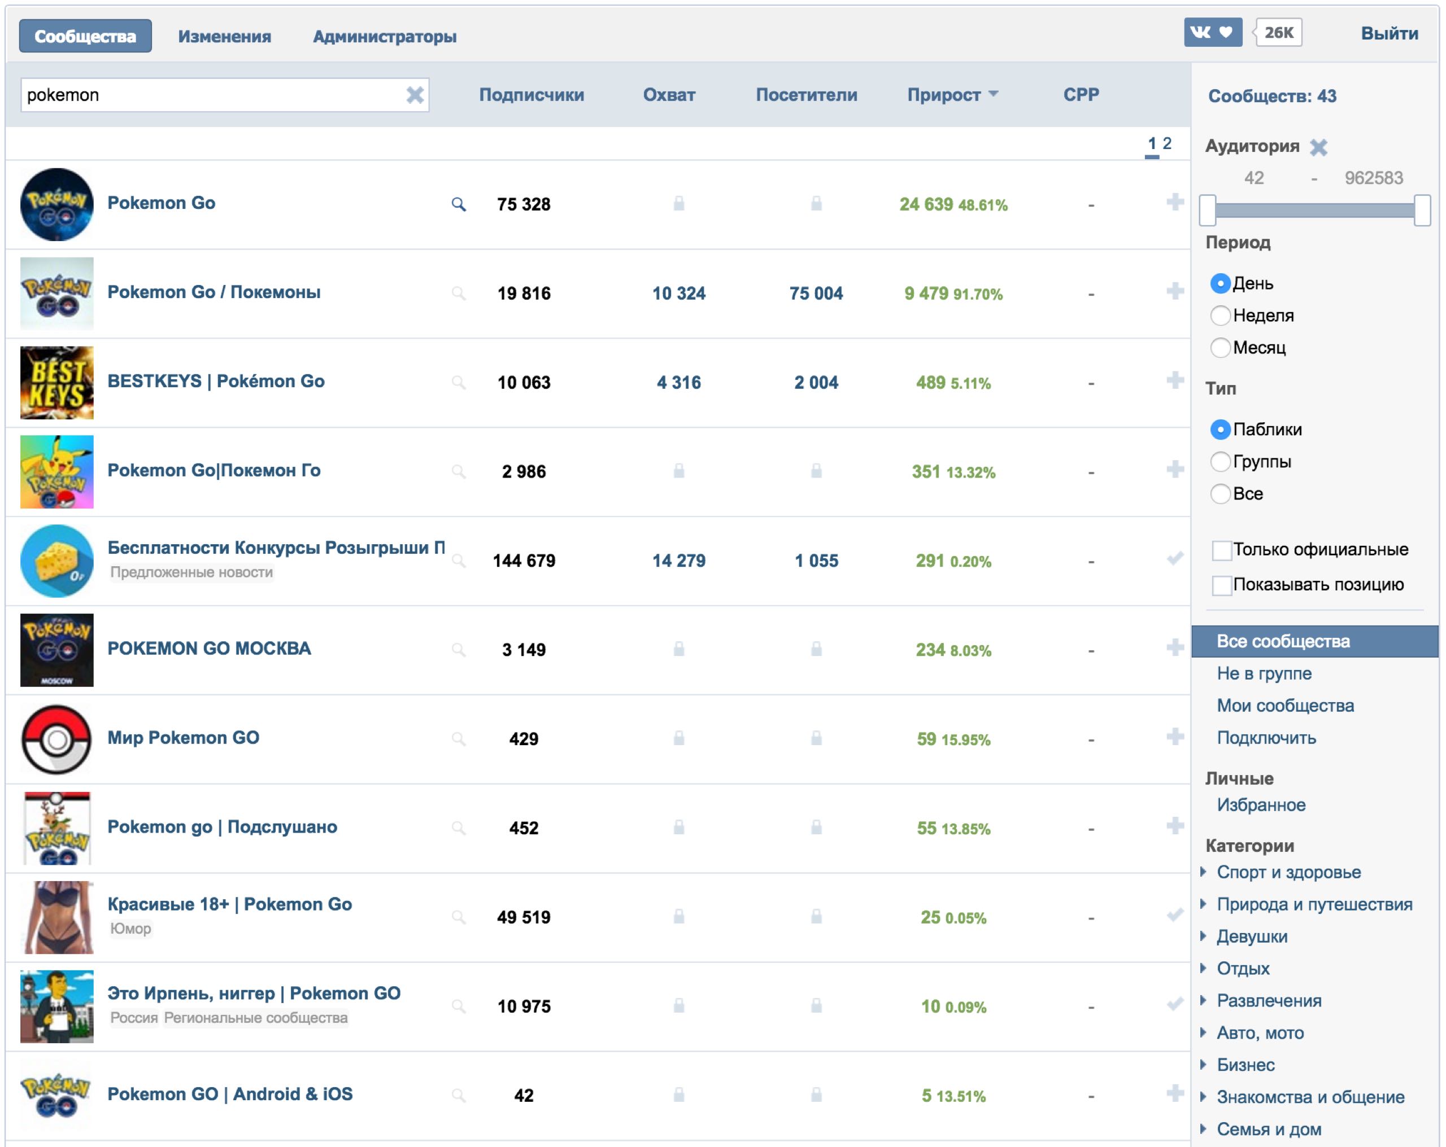
Task: Click the left audience slider handle
Action: pyautogui.click(x=1207, y=210)
